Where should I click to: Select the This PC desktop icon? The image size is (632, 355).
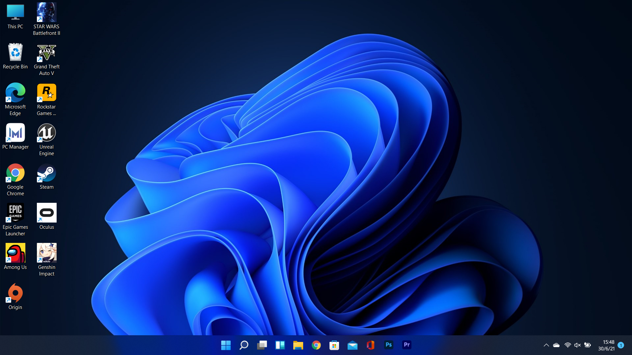click(15, 16)
